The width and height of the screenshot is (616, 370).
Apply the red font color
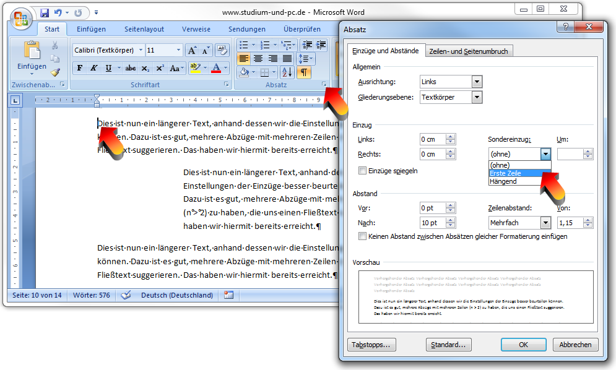pos(216,68)
